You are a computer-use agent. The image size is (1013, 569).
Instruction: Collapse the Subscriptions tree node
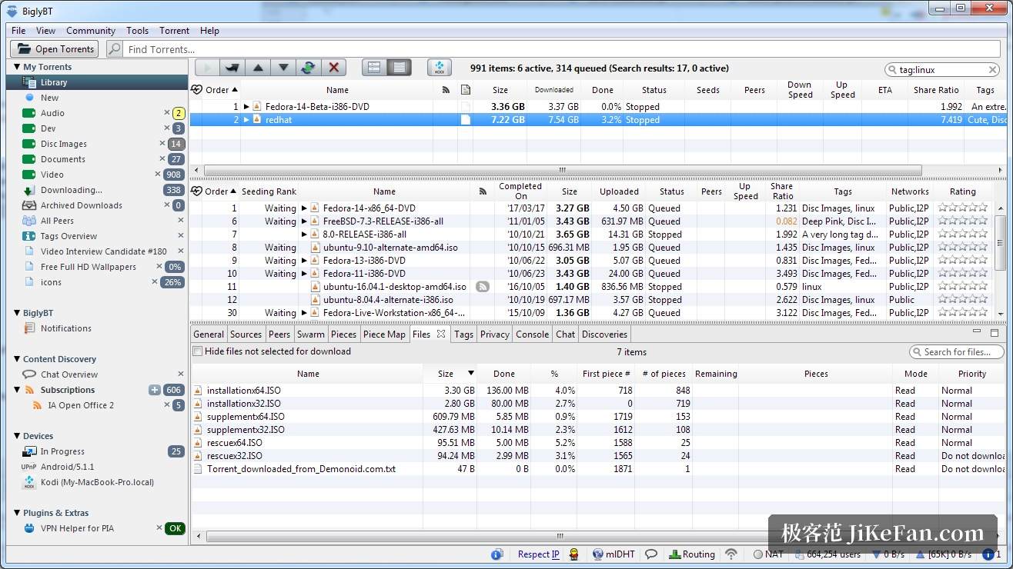[x=17, y=390]
